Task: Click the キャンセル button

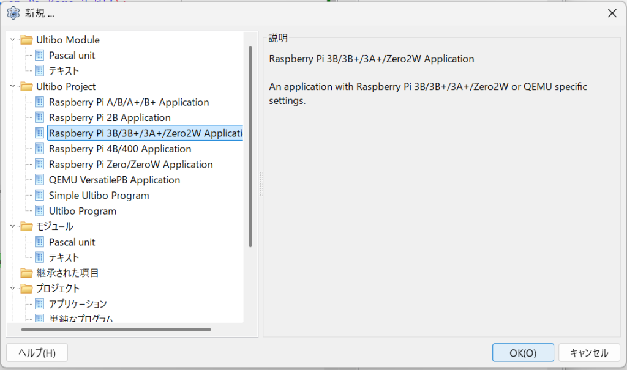Action: pos(589,353)
